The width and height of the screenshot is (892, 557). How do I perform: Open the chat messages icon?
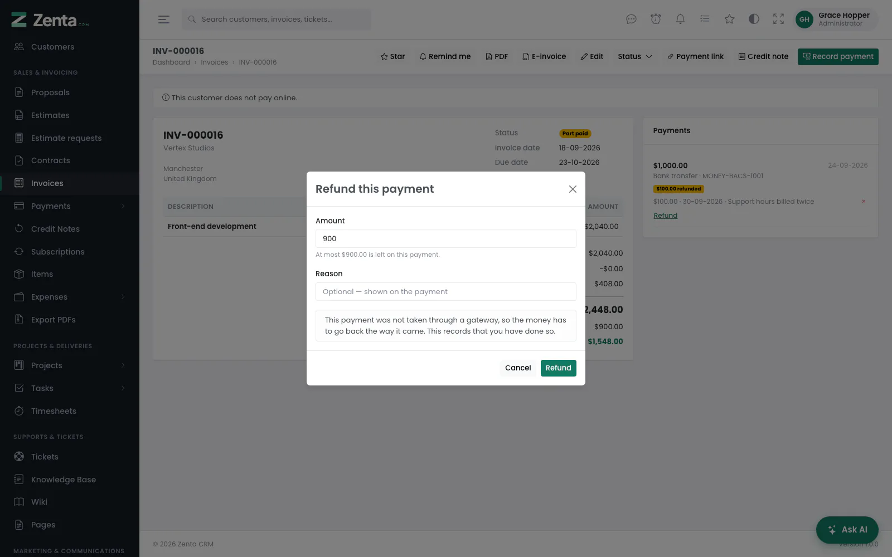(x=631, y=19)
